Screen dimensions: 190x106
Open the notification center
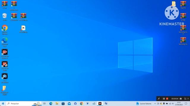tap(186, 103)
